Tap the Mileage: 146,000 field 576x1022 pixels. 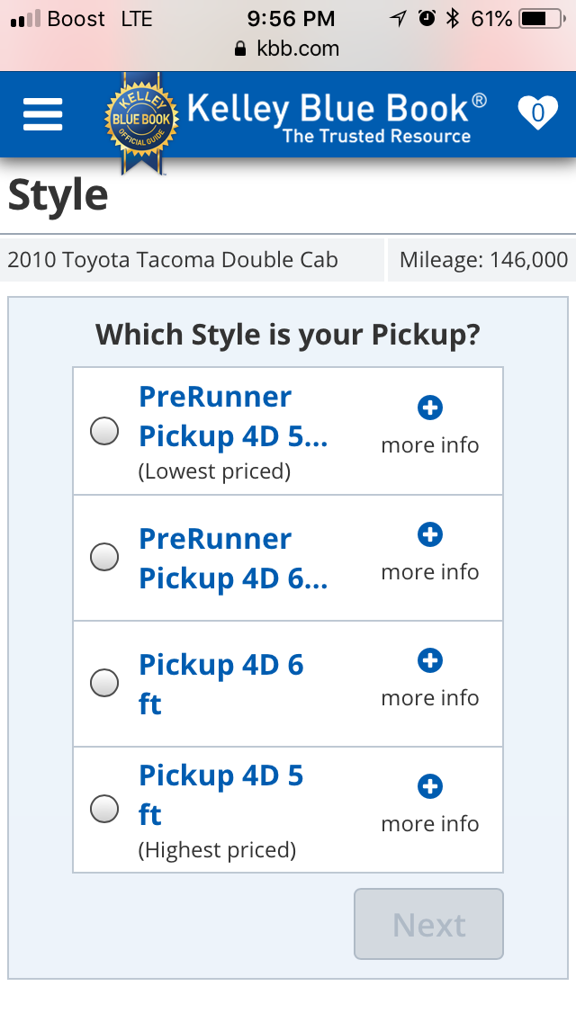pos(482,260)
